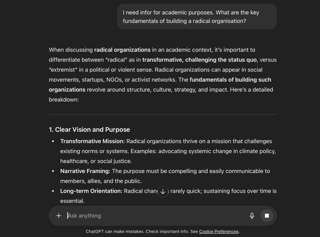Click bullet dot beside Transformative Mission
The width and height of the screenshot is (320, 237).
pos(53,141)
